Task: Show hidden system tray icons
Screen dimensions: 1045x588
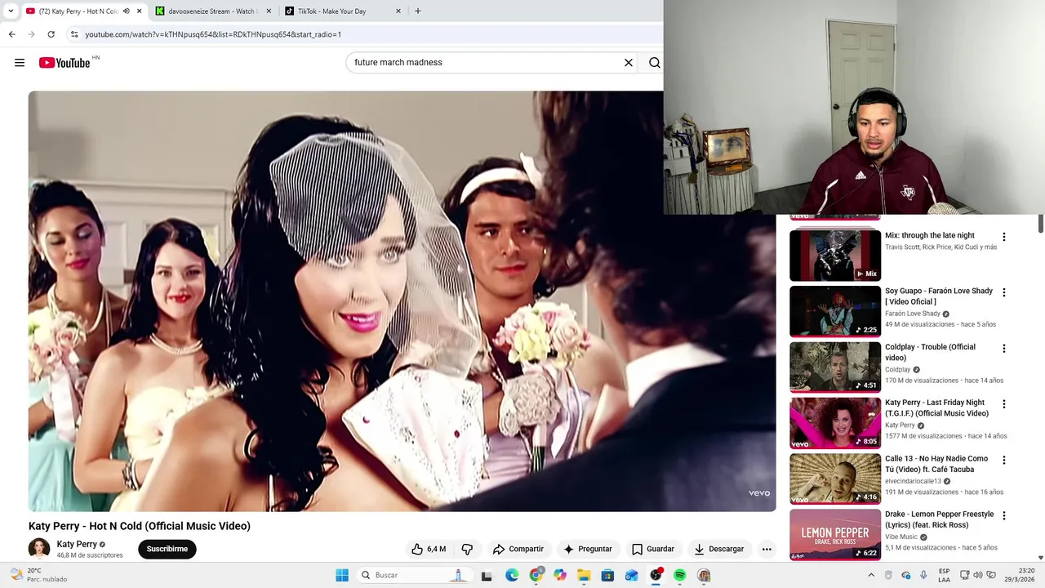Action: (x=871, y=575)
